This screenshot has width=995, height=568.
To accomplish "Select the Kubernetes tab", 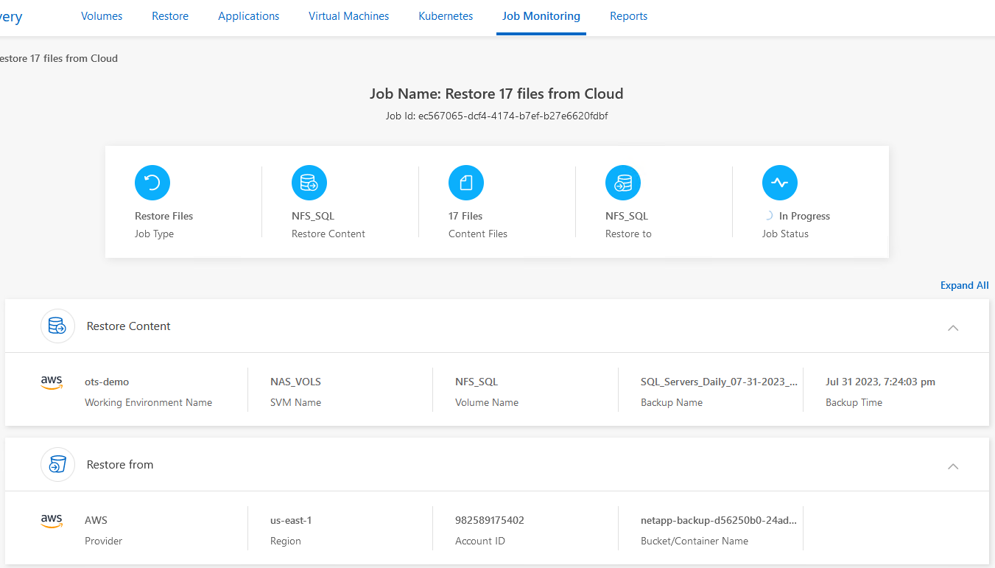I will click(x=446, y=16).
